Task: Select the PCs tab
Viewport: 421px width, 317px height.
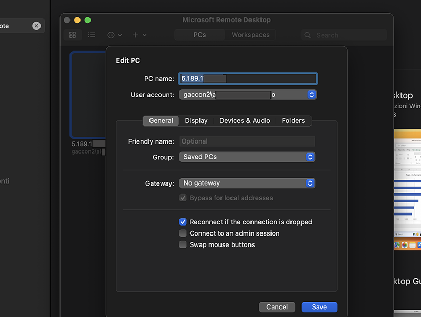Action: pyautogui.click(x=199, y=35)
